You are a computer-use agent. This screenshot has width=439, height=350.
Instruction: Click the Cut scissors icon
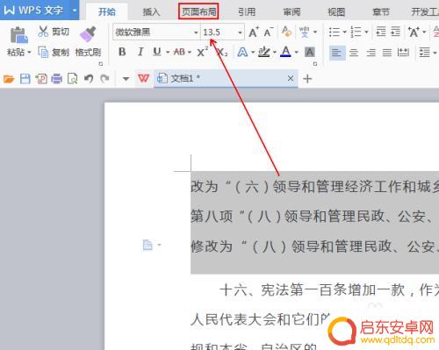(43, 32)
